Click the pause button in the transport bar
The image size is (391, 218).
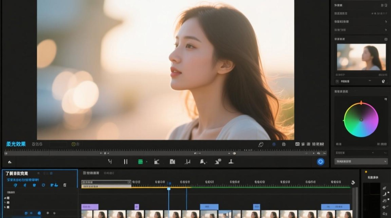coord(126,162)
